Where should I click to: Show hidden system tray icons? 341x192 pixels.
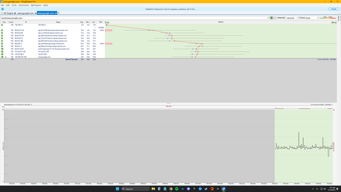pos(313,189)
